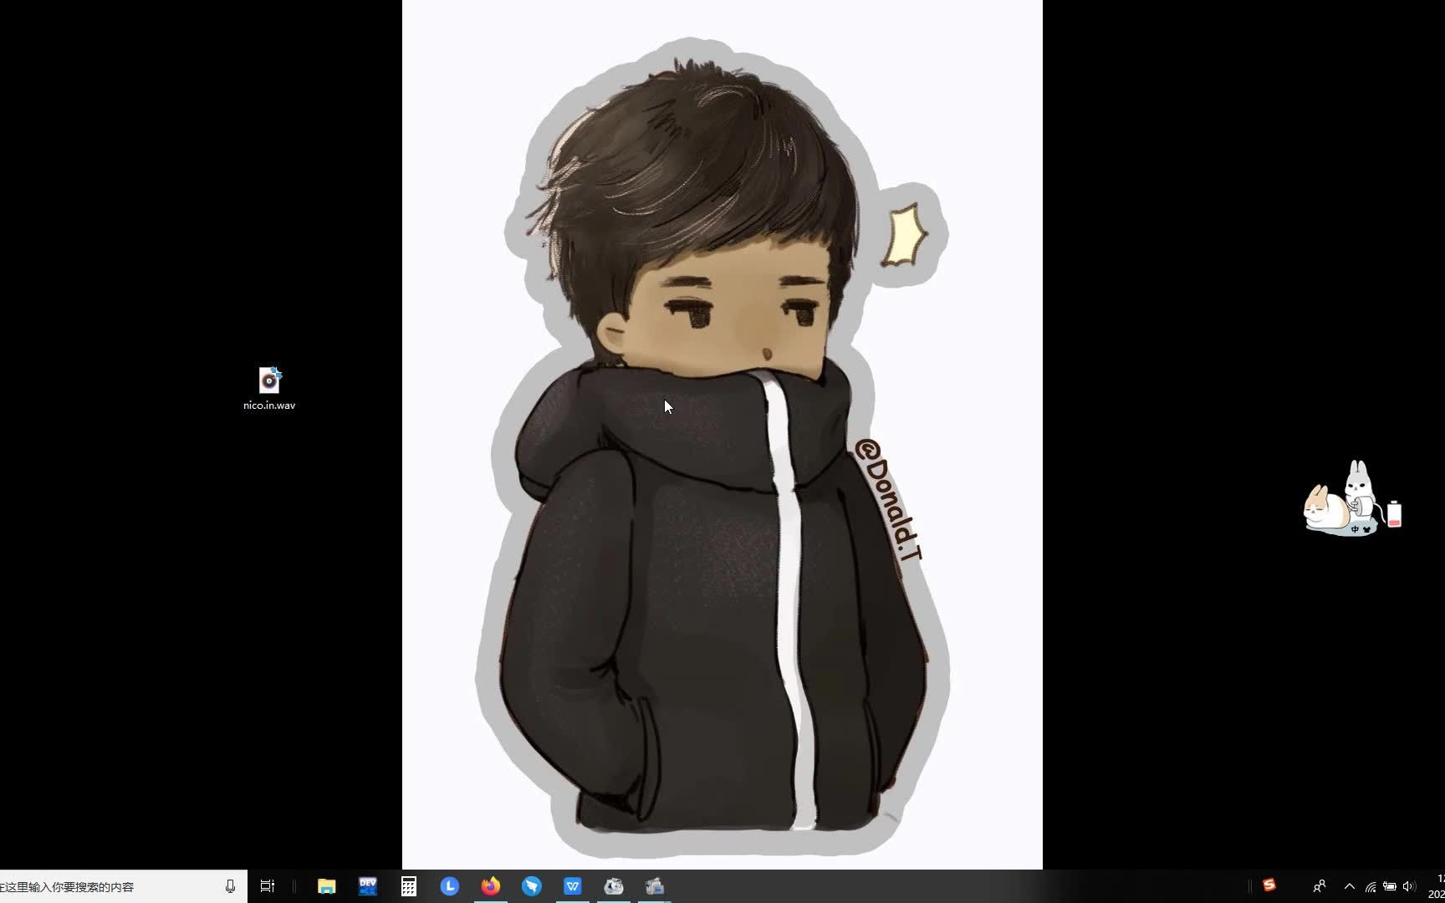Screen dimensions: 1445x903
Task: Open Firefox from the taskbar
Action: coord(491,885)
